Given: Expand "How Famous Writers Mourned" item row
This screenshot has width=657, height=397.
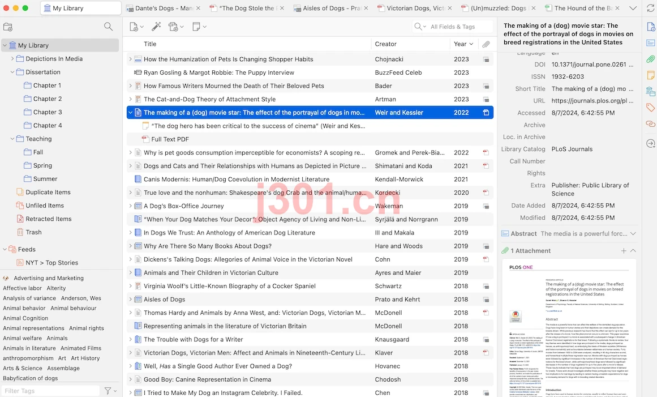Looking at the screenshot, I should coord(130,86).
